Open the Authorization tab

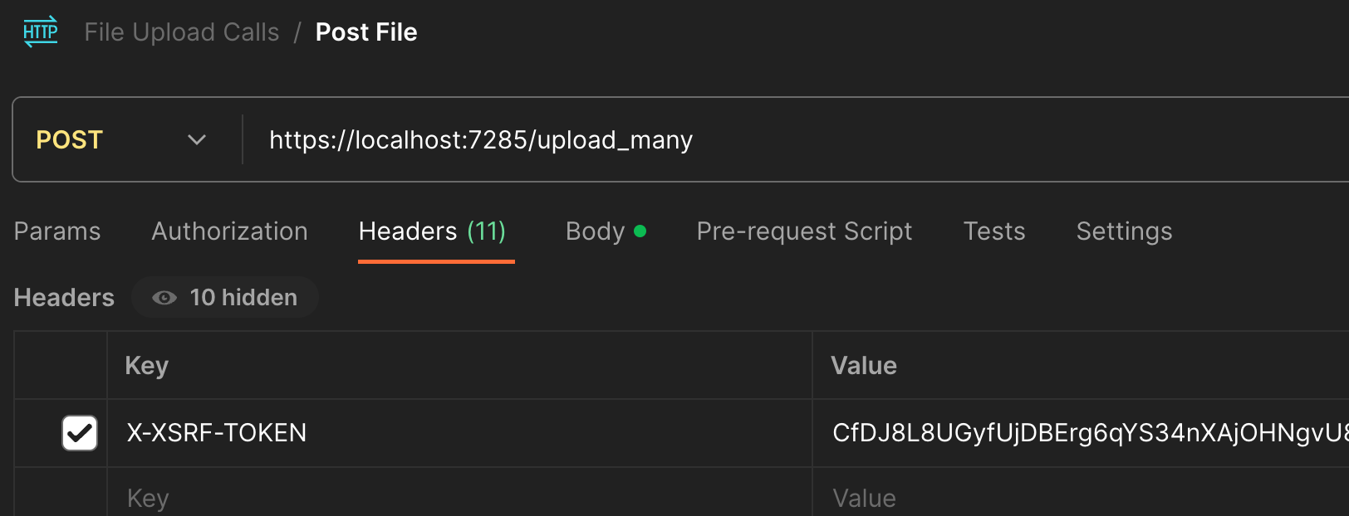229,231
